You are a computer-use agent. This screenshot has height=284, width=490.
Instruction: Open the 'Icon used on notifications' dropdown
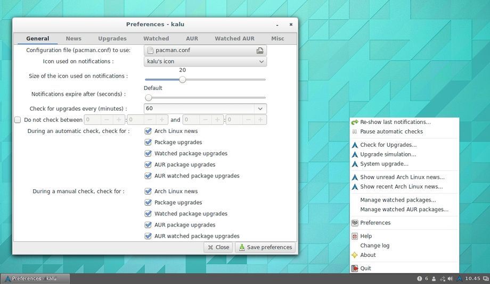pyautogui.click(x=205, y=62)
